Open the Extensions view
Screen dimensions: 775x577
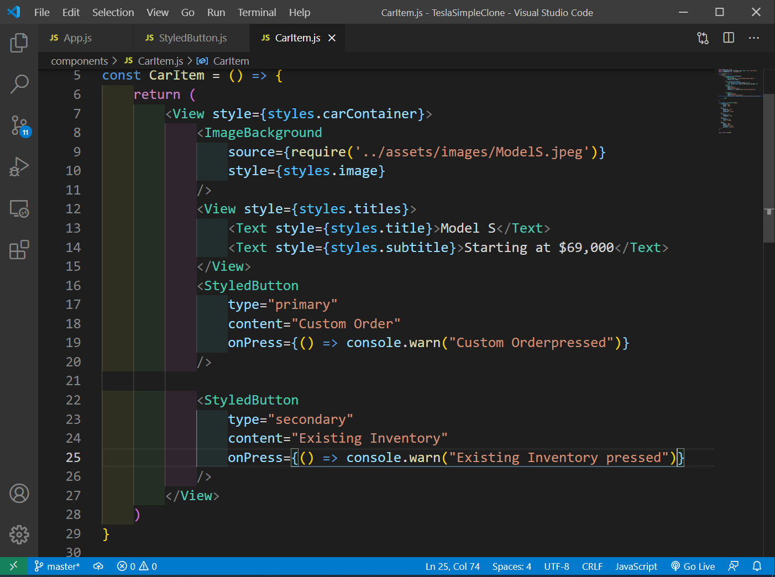click(19, 250)
